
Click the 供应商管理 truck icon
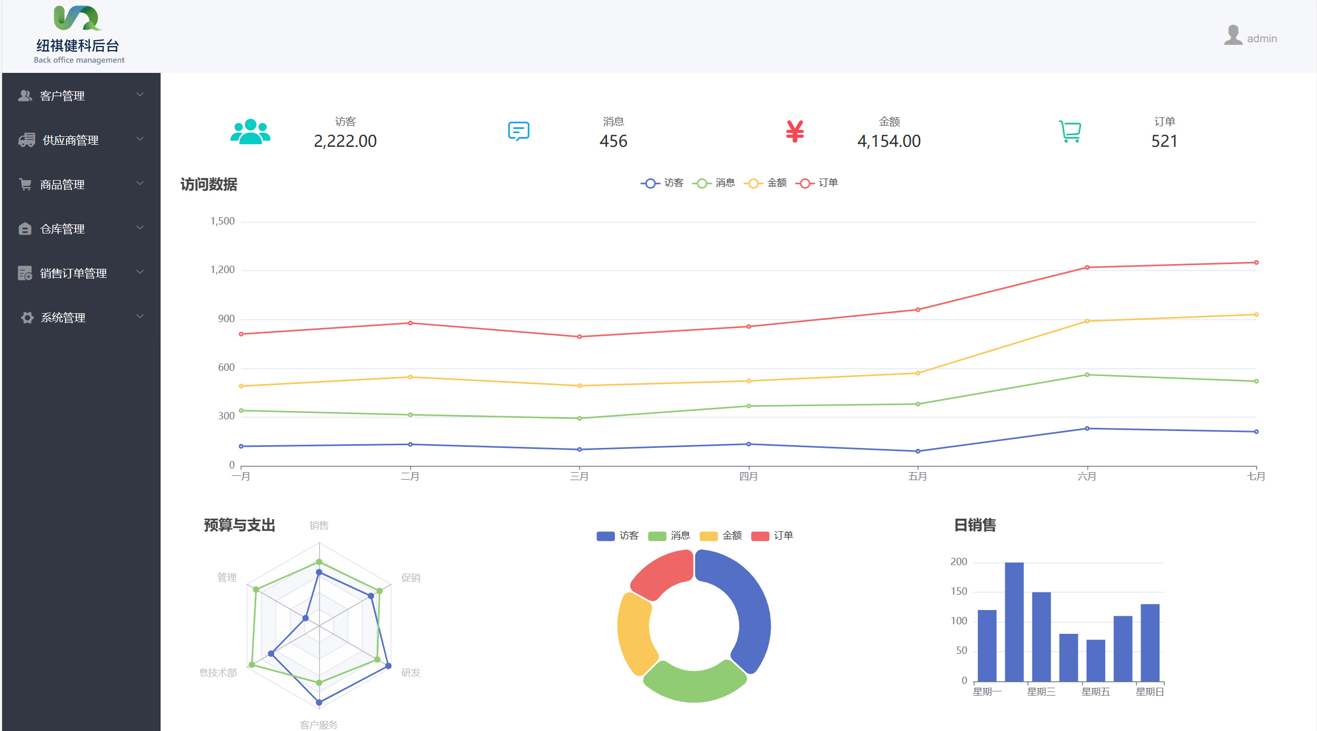(26, 140)
